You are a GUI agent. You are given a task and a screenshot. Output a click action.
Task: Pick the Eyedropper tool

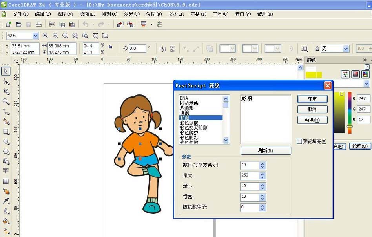pos(5,201)
